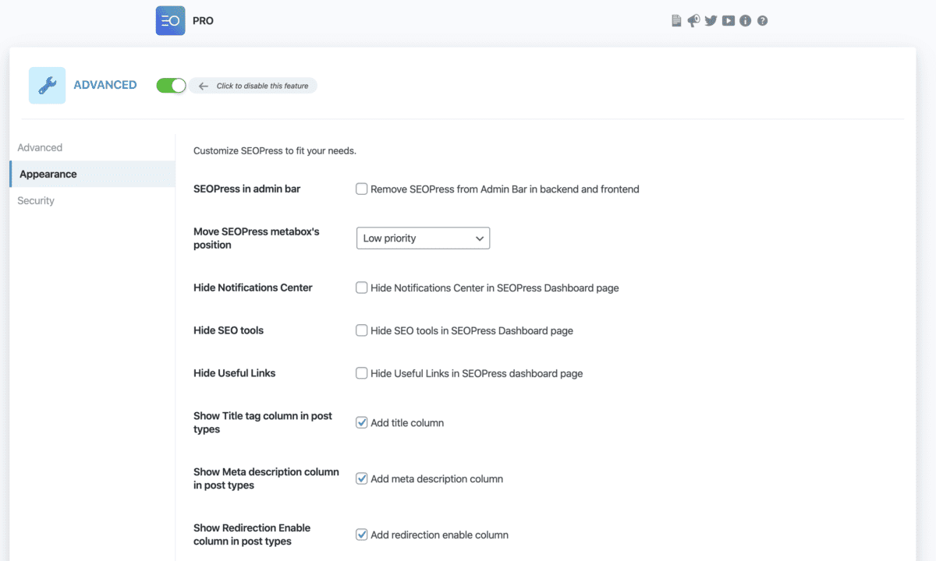Uncheck Add title column

coord(362,422)
